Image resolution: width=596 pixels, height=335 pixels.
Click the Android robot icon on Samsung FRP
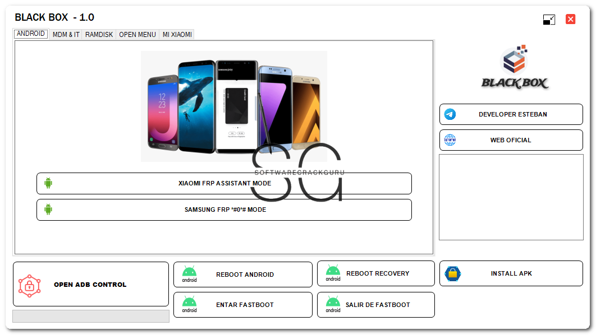[x=48, y=210]
